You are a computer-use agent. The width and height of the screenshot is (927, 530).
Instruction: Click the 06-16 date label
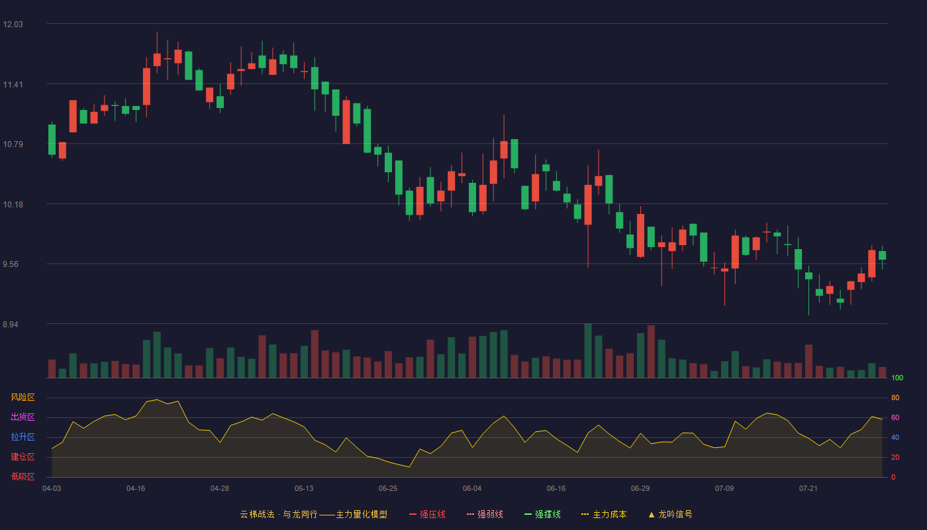[x=556, y=489]
